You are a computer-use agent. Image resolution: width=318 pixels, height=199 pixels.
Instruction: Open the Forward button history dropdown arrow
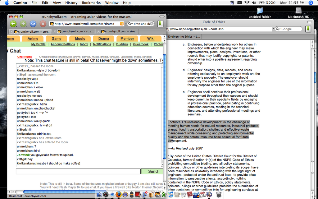coord(26,26)
